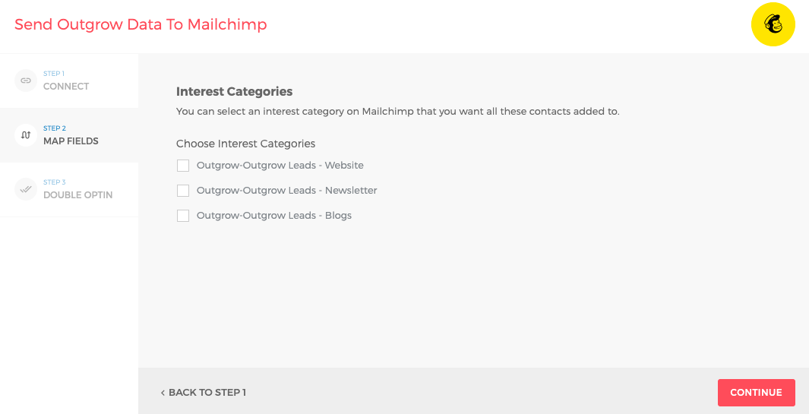Click the red Continue button
This screenshot has width=809, height=414.
[757, 392]
